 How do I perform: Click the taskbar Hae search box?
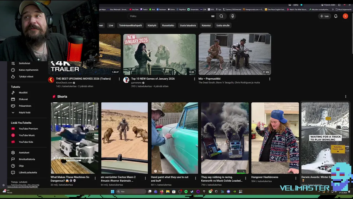click(x=131, y=192)
